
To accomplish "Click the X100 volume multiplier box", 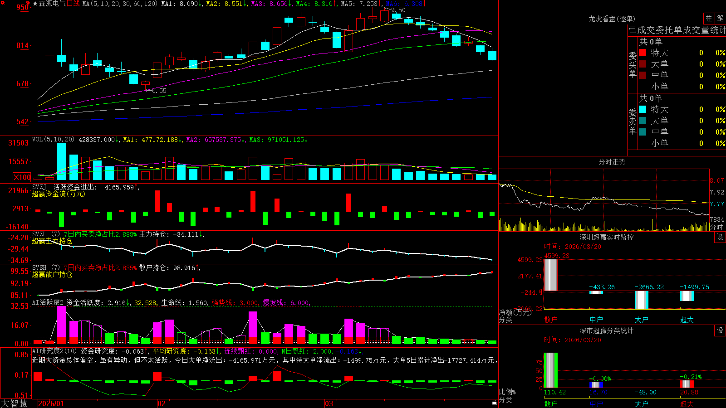I will coord(22,177).
